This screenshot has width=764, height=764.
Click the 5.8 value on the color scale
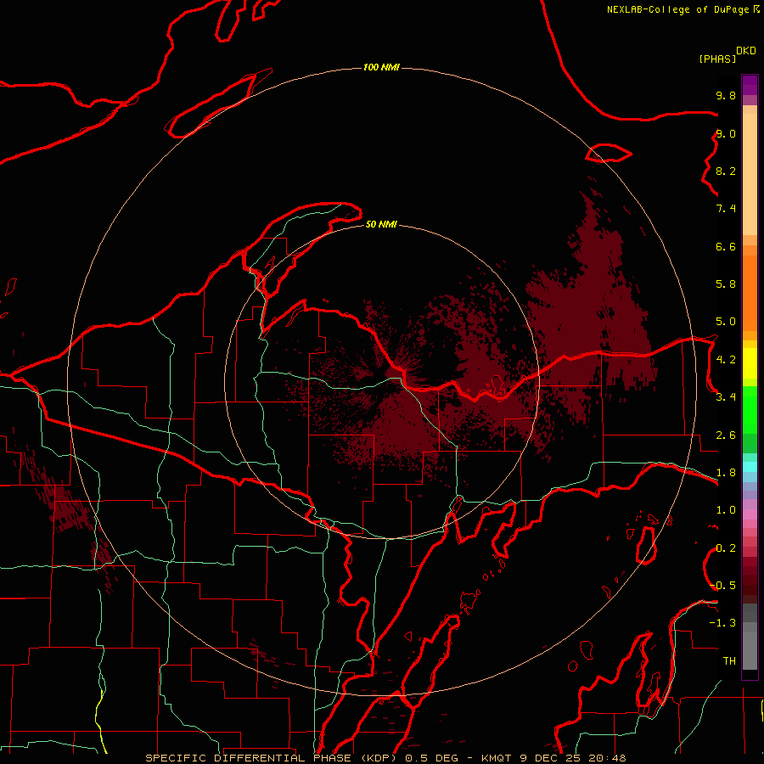(726, 284)
